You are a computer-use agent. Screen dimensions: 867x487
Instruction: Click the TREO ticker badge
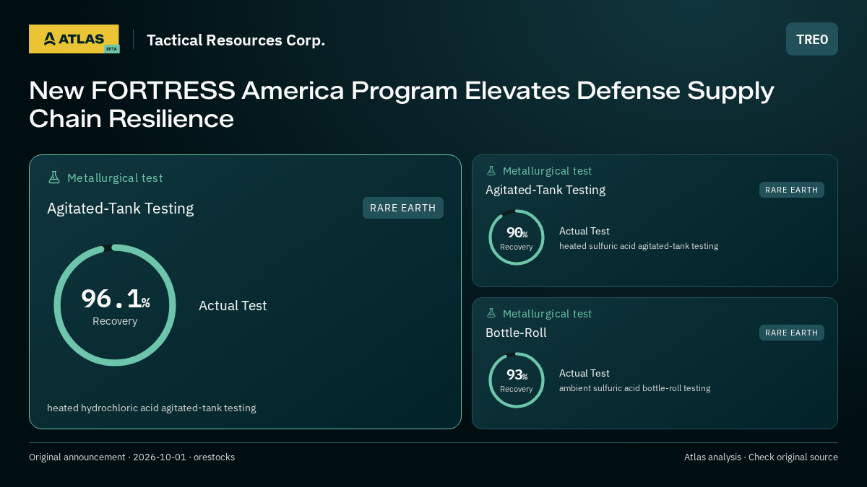point(812,39)
